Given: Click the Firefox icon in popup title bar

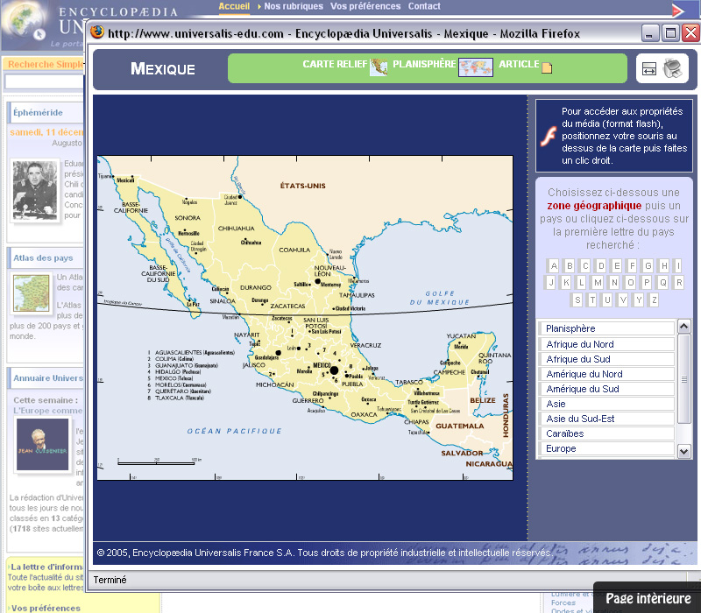Looking at the screenshot, I should coord(97,32).
